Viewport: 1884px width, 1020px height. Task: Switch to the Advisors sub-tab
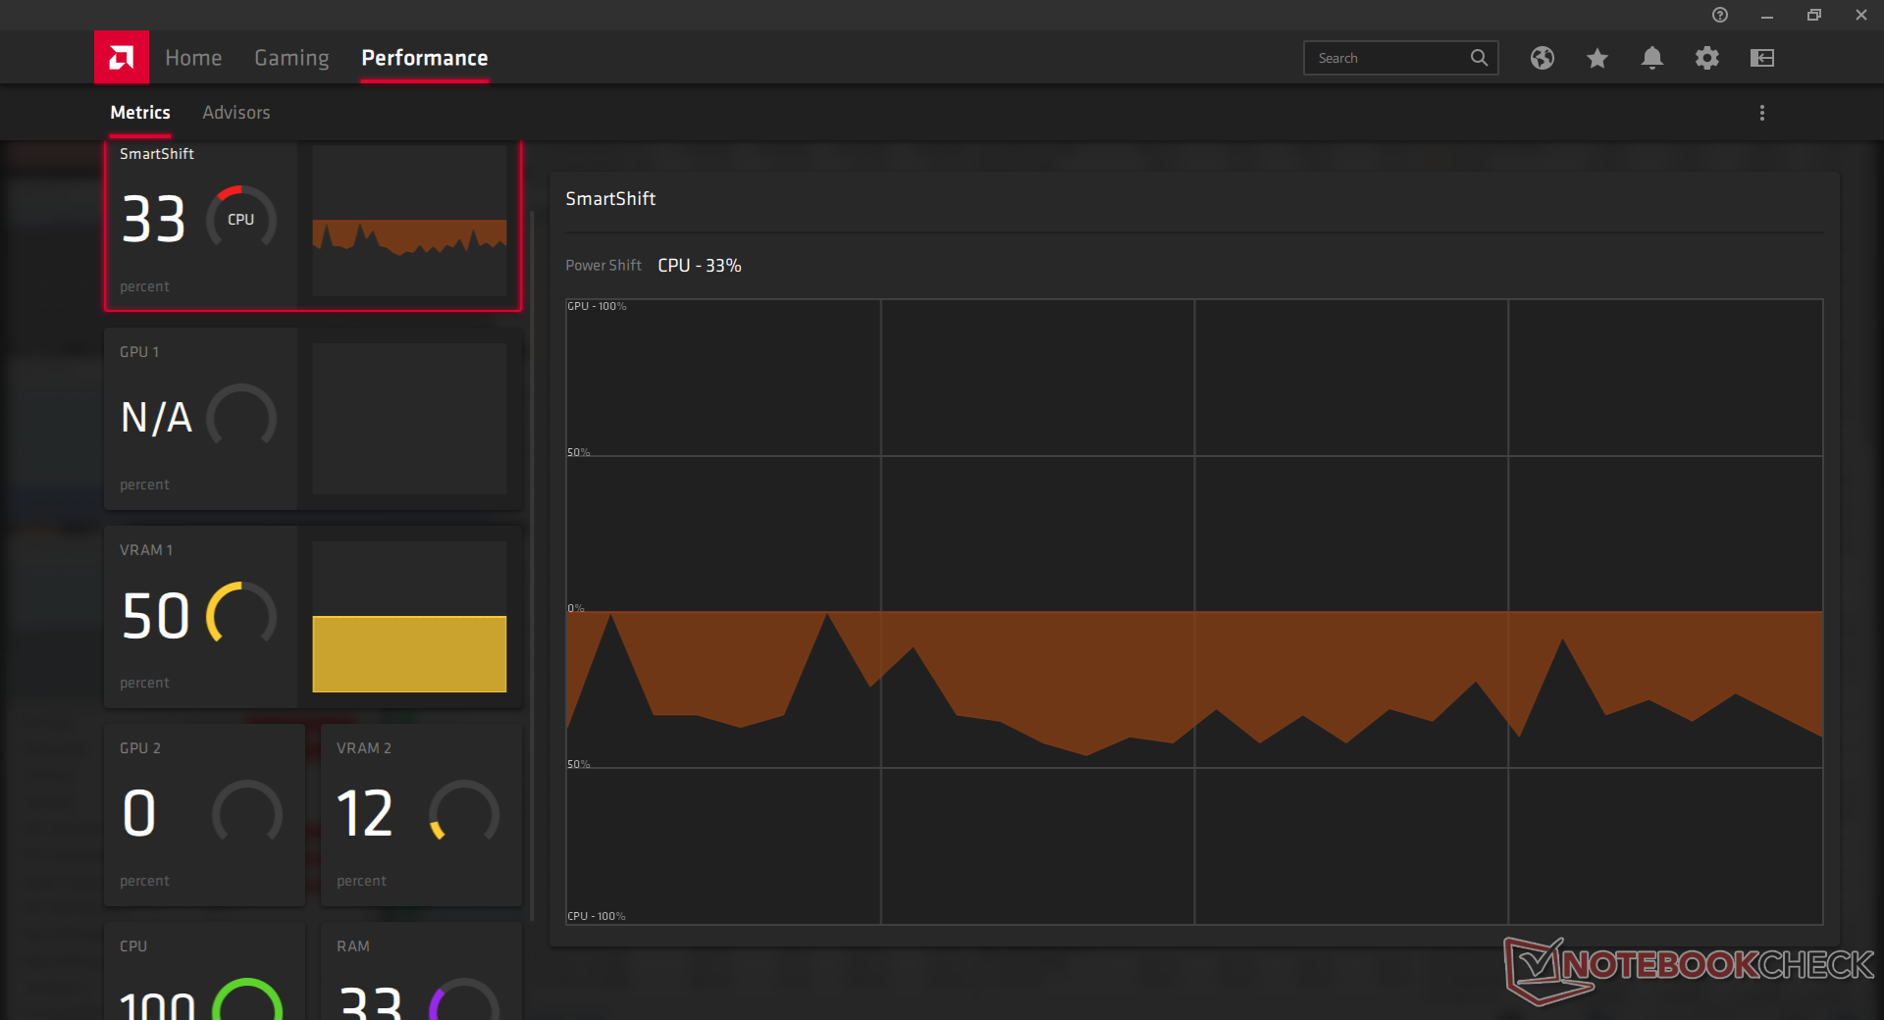236,113
